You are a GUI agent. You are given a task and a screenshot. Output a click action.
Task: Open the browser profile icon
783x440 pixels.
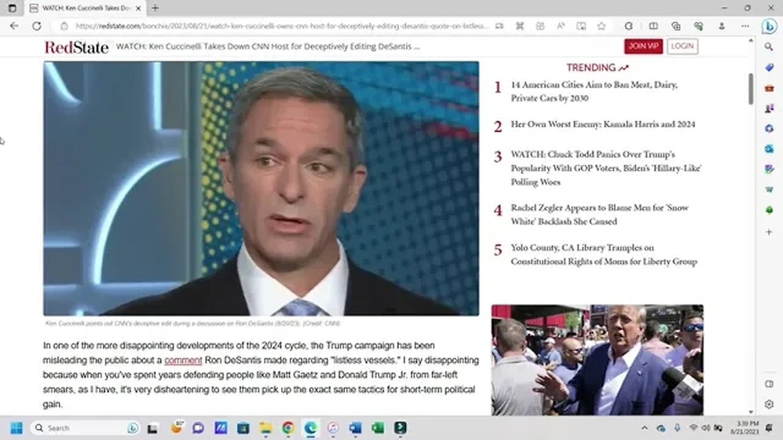click(x=722, y=26)
